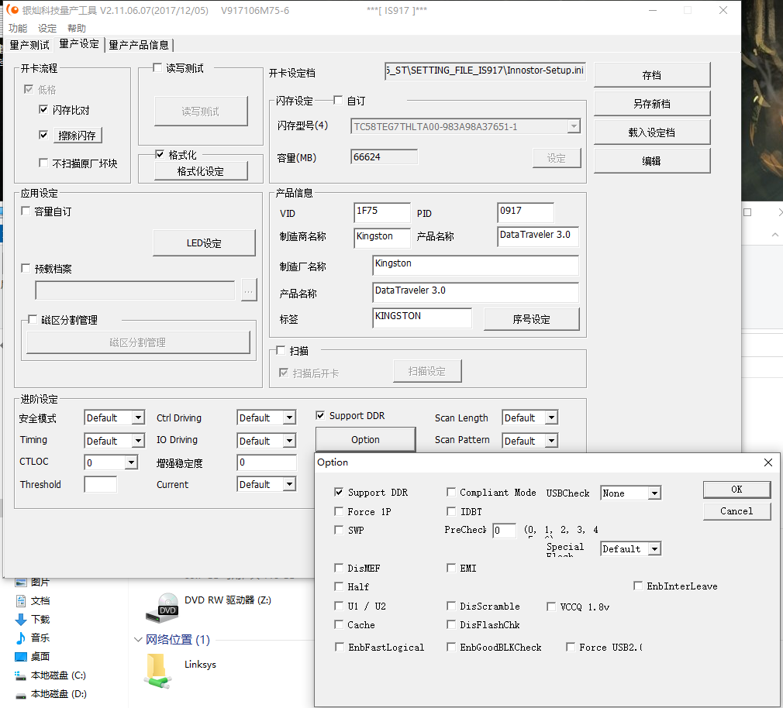Enable Force 1P in Option dialog
This screenshot has width=783, height=708.
(339, 511)
